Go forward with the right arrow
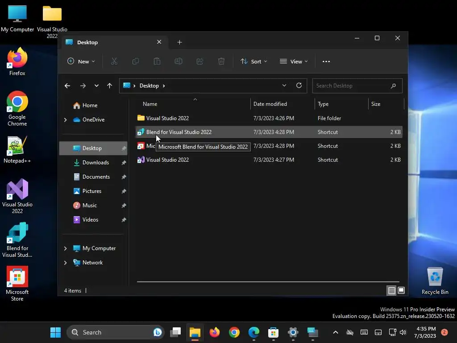This screenshot has width=457, height=343. (x=83, y=86)
